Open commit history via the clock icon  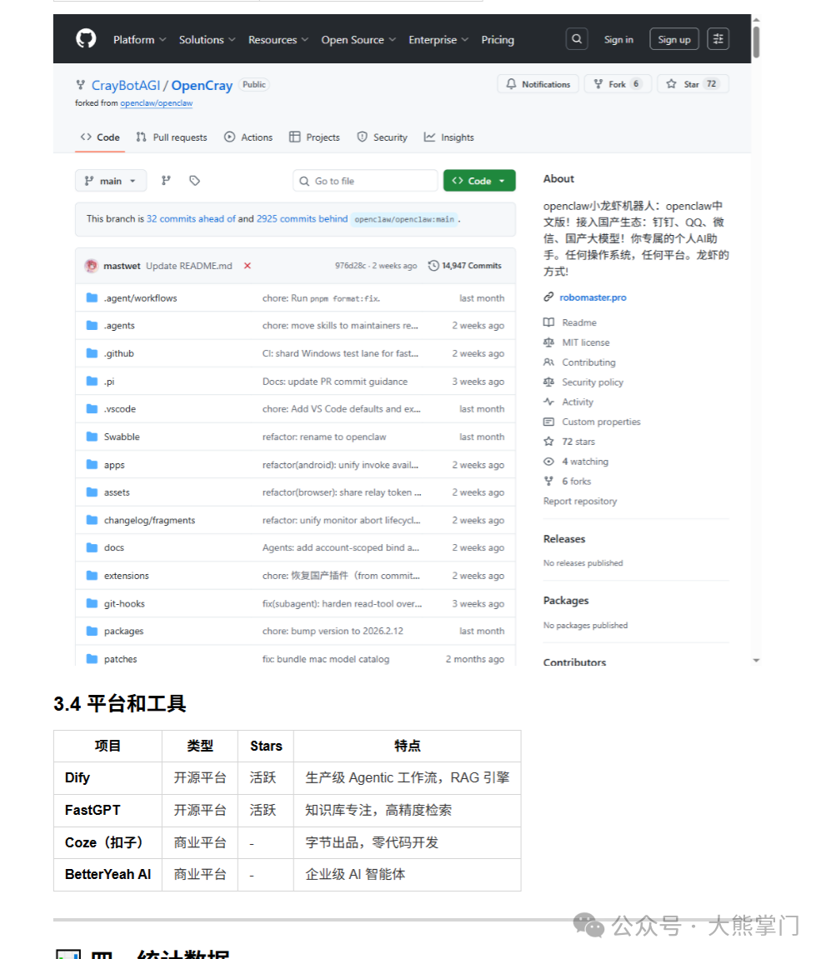(433, 265)
